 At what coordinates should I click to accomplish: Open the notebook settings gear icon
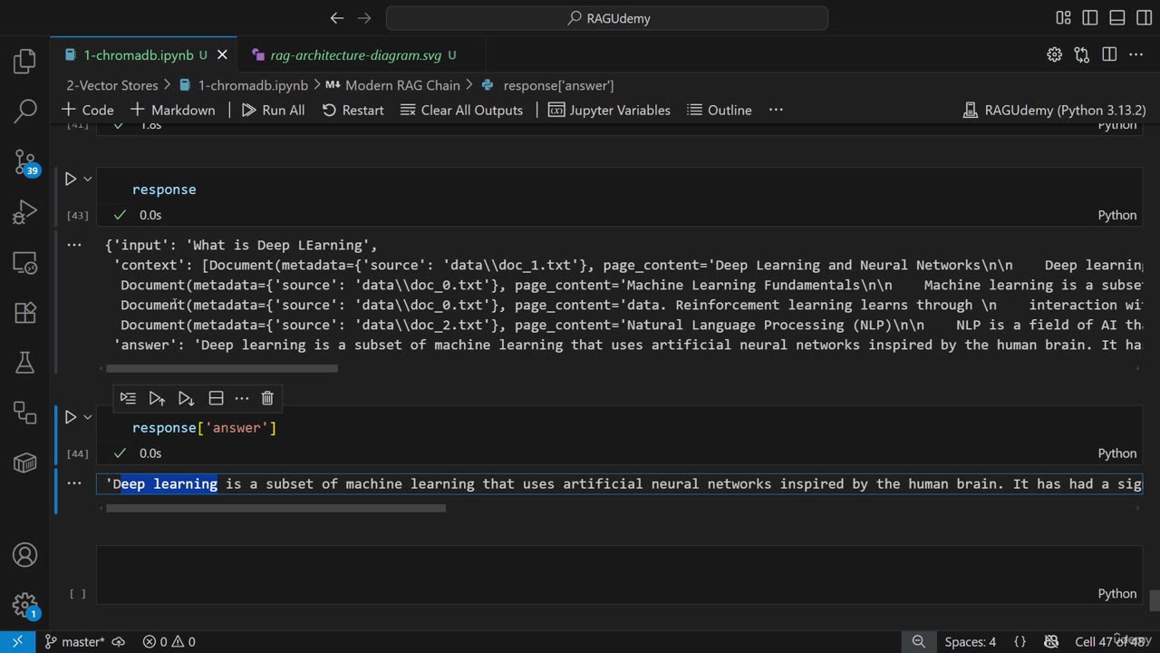1054,54
